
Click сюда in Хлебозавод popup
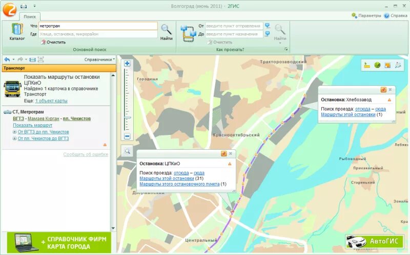click(x=380, y=109)
